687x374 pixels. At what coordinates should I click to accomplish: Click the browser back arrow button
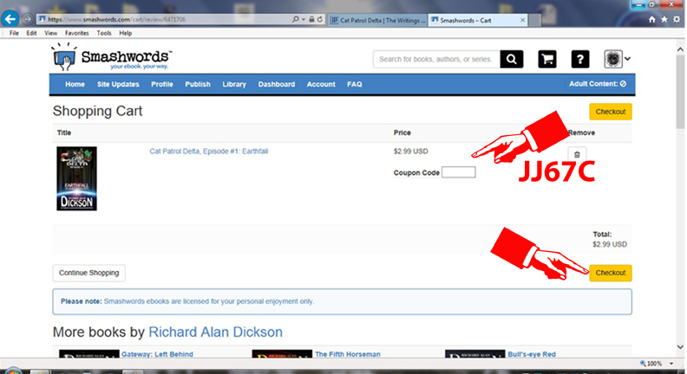coord(10,19)
